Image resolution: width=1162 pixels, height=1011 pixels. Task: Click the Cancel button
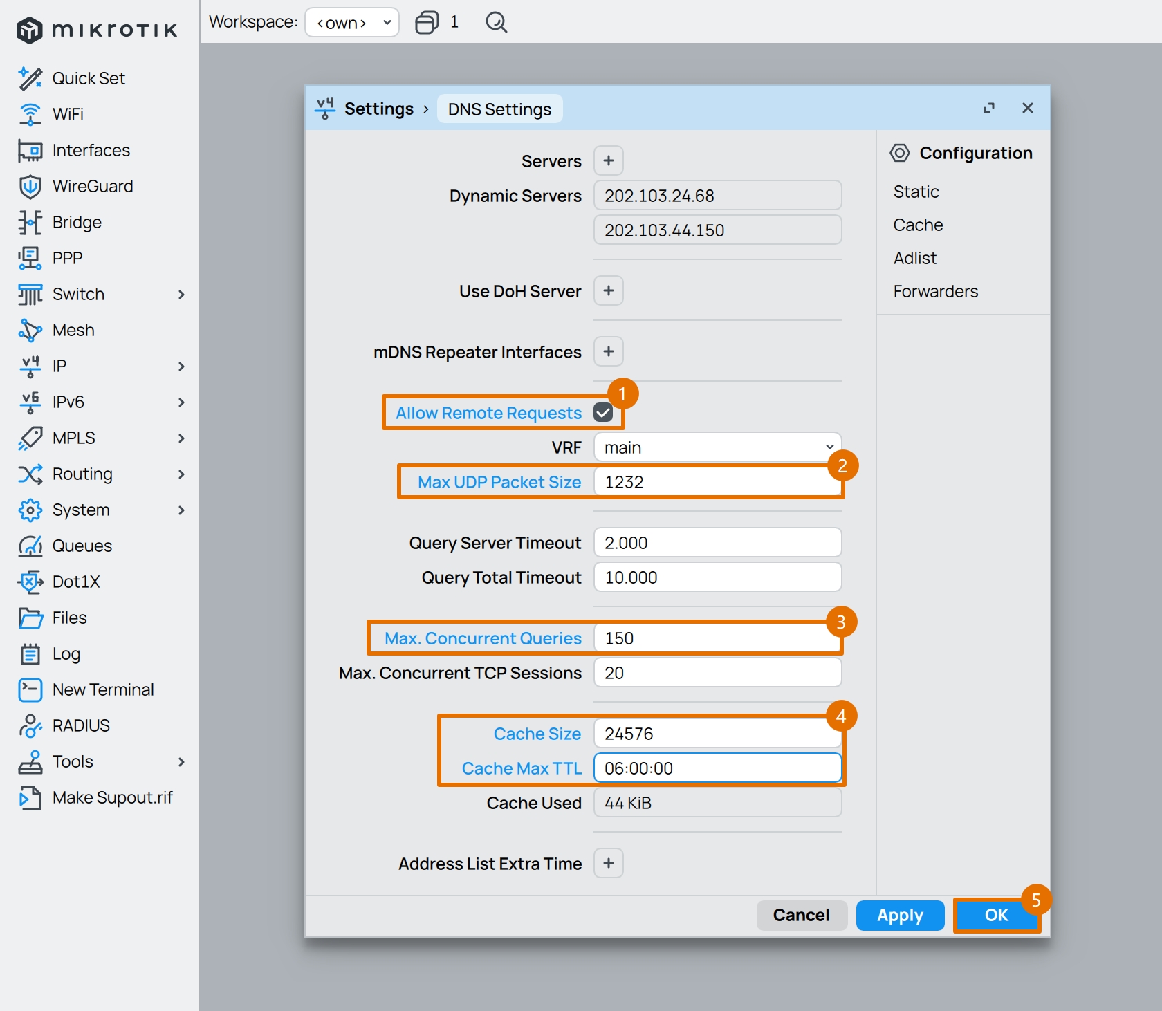(x=801, y=915)
